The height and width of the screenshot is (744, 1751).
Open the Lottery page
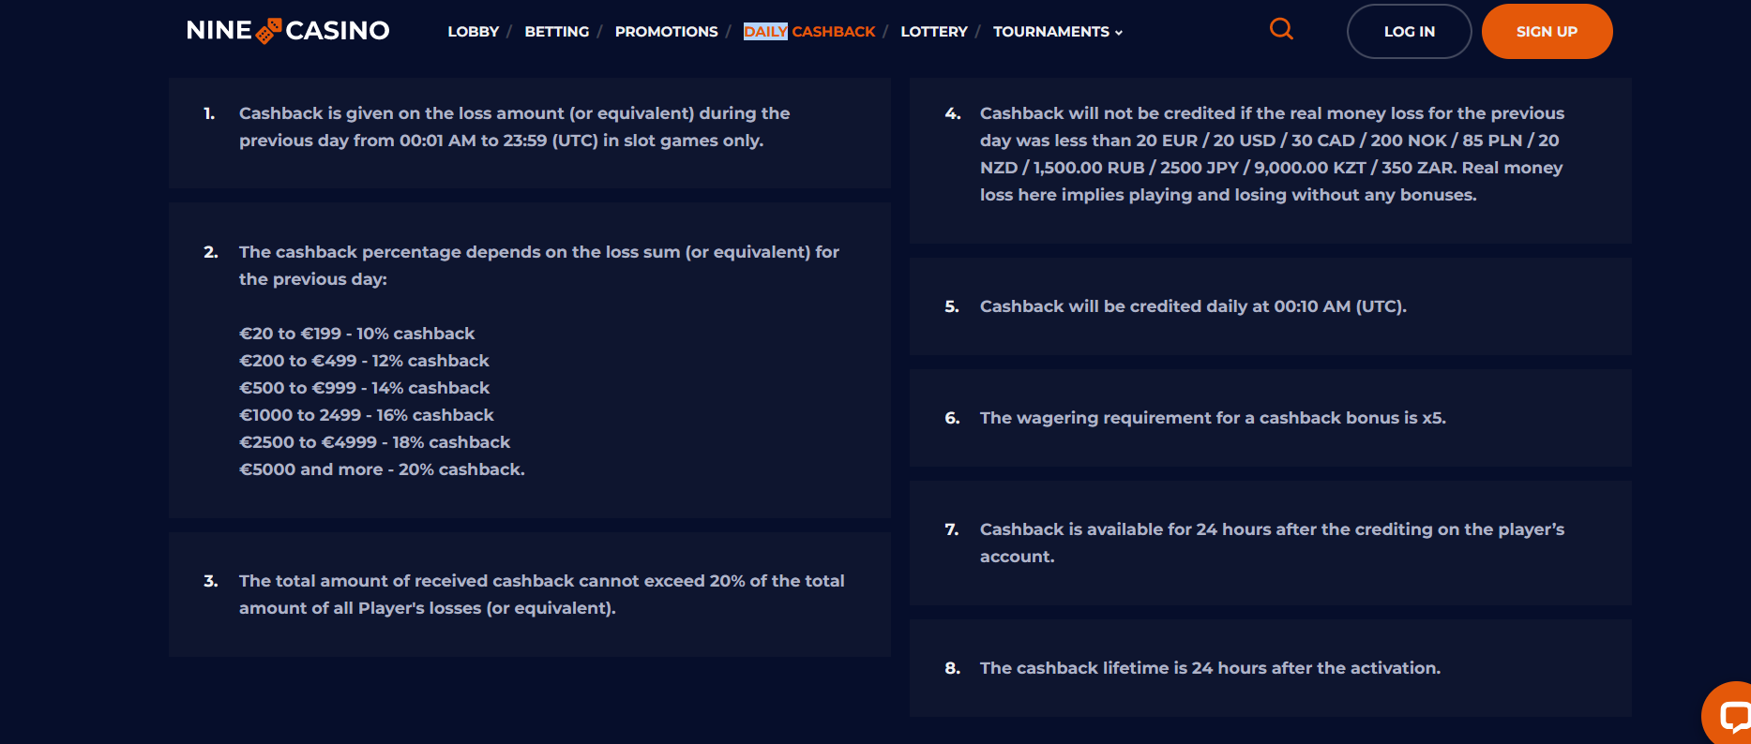click(933, 32)
